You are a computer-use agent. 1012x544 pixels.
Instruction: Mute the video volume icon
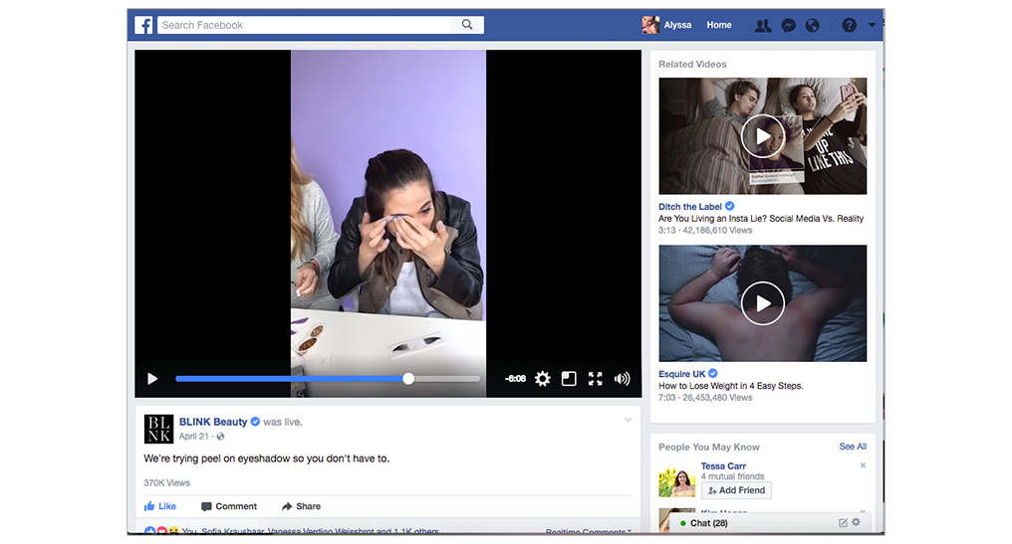point(622,378)
